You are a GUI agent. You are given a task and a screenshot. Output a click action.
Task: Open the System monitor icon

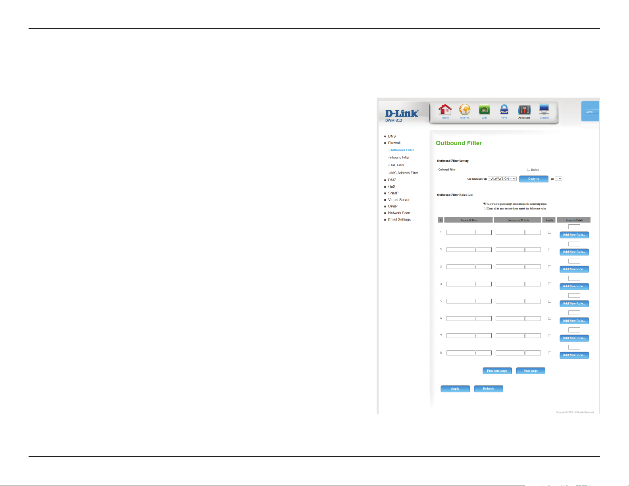(544, 110)
